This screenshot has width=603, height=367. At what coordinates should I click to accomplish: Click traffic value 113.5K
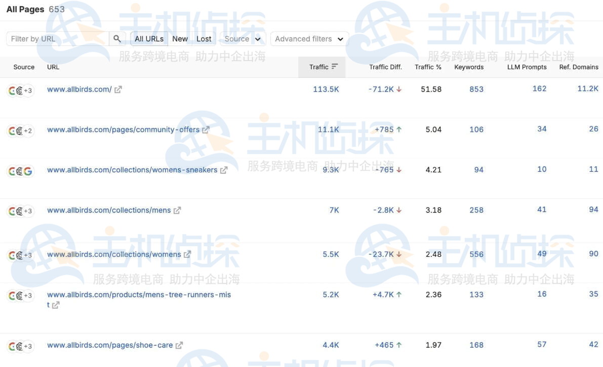[x=326, y=89]
